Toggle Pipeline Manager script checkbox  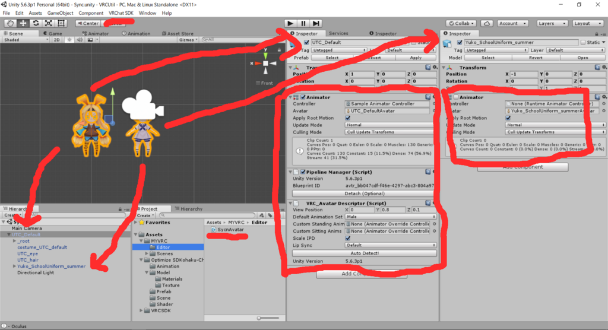303,172
